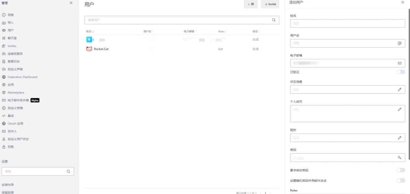Sort users by 状态 column
The image size is (410, 194).
click(x=256, y=31)
